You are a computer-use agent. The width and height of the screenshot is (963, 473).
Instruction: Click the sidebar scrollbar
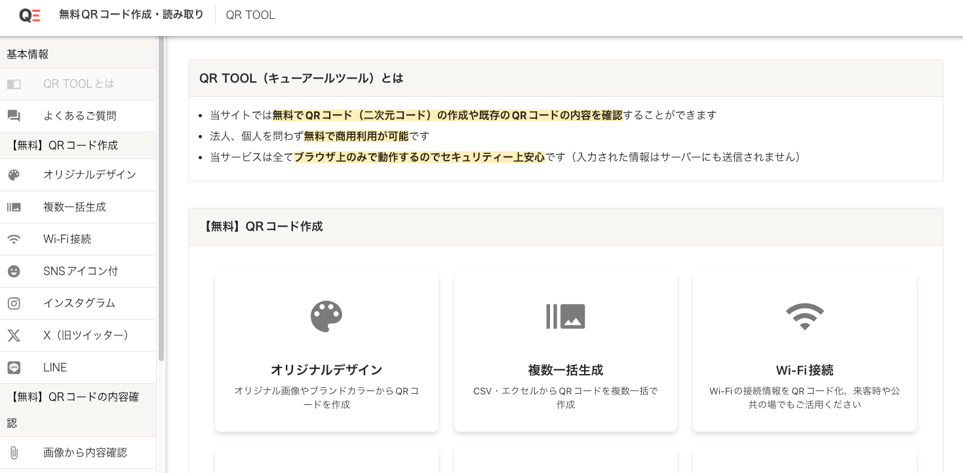click(159, 197)
